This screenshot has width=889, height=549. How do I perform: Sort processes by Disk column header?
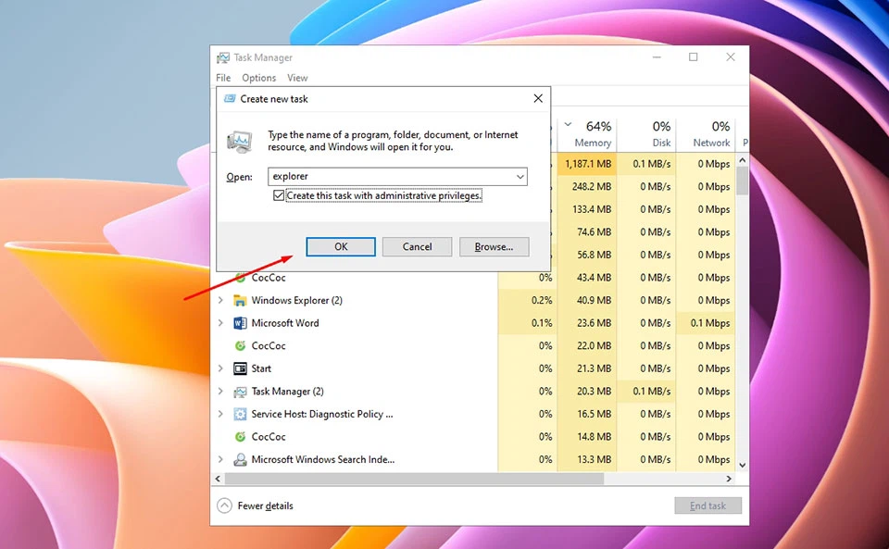646,134
